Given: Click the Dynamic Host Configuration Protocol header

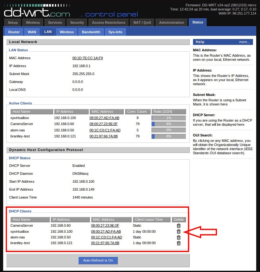Looking at the screenshot, I should pos(98,150).
